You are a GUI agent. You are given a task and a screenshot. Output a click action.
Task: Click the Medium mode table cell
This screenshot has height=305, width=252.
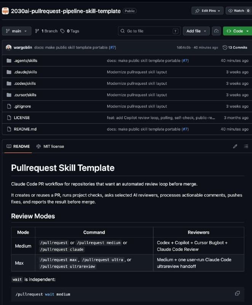tap(23, 246)
